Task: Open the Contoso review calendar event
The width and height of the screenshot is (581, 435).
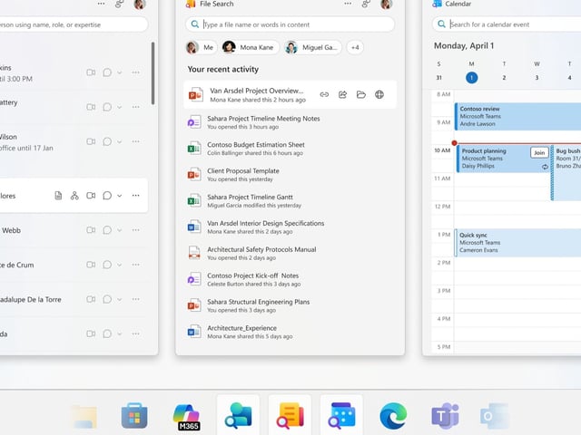Action: point(517,117)
